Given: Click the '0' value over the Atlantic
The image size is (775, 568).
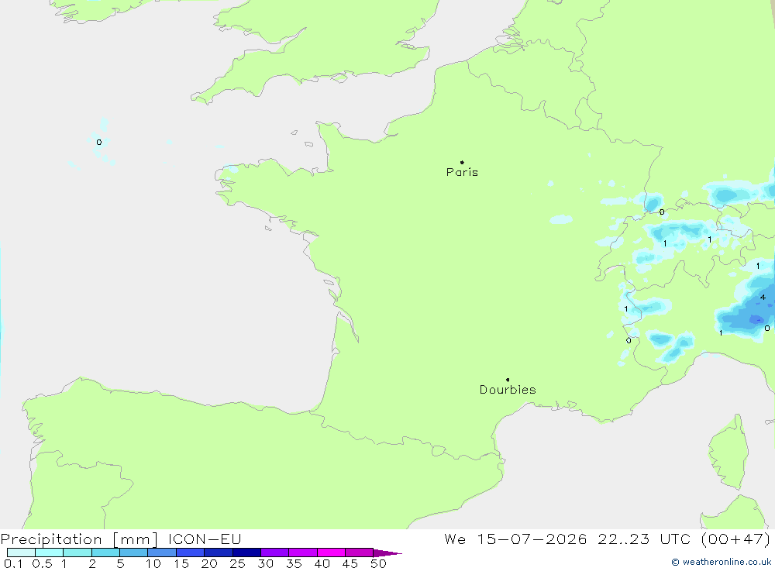Looking at the screenshot, I should click(99, 142).
